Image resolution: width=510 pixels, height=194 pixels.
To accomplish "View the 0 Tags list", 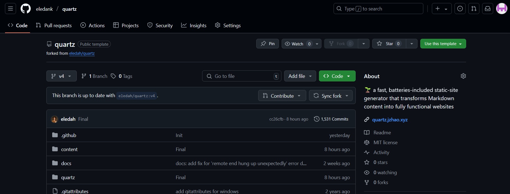I will click(121, 76).
